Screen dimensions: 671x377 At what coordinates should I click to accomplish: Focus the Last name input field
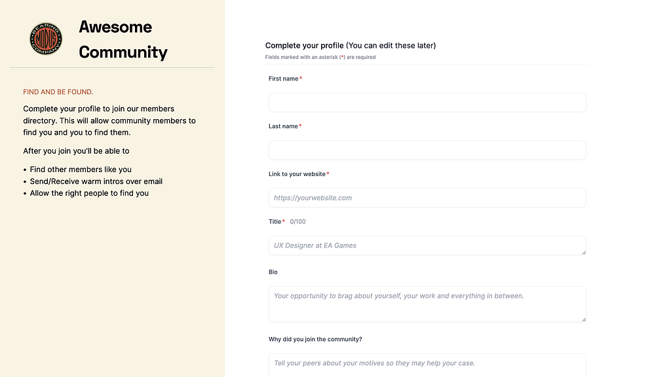tap(427, 150)
